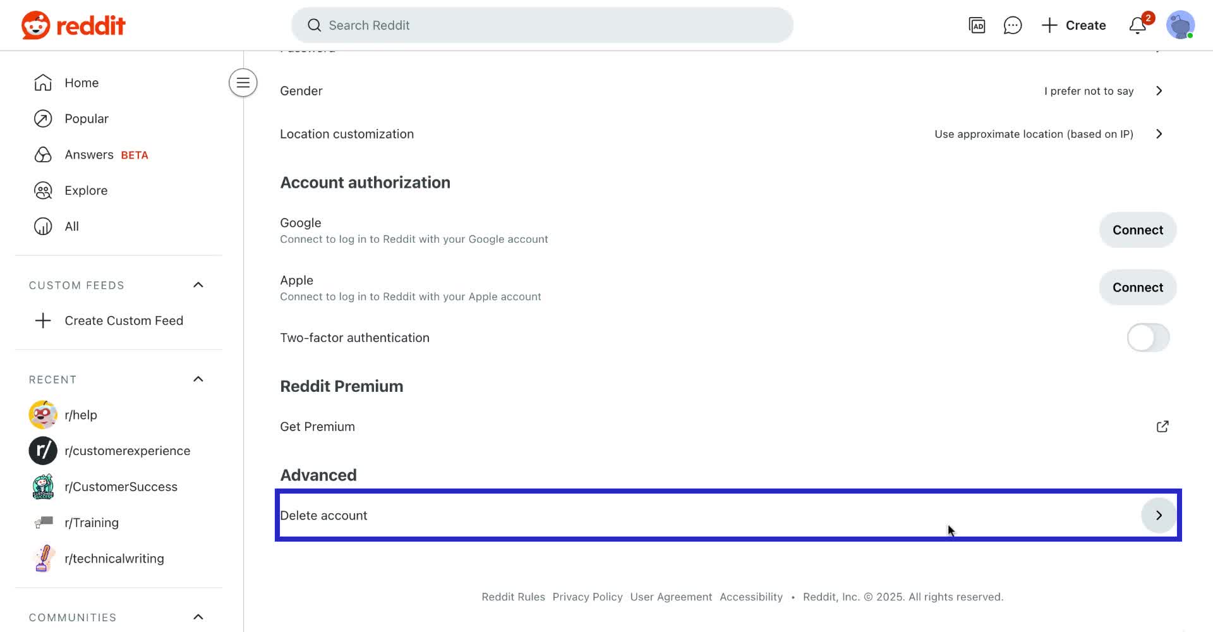
Task: Enable two-factor authentication toggle
Action: click(x=1148, y=337)
